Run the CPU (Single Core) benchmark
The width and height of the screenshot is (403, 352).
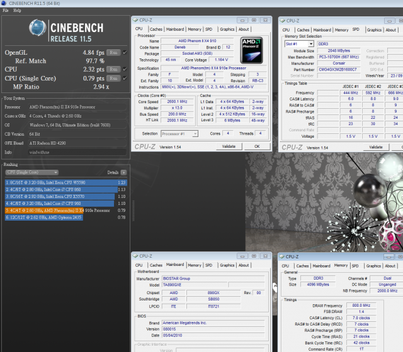click(x=113, y=78)
